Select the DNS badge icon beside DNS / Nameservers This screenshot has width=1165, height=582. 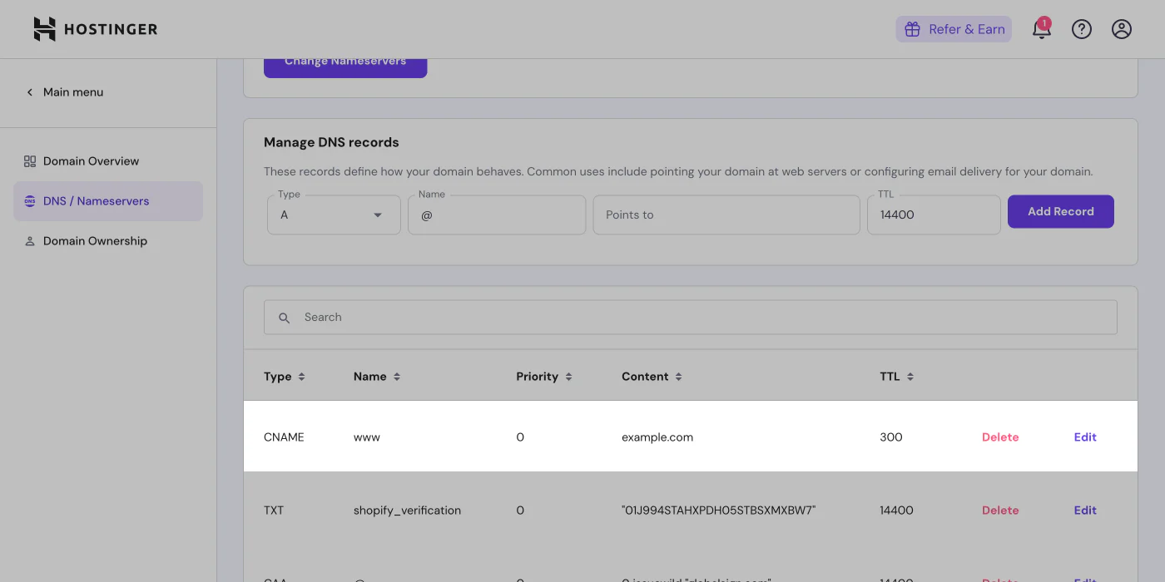(x=28, y=200)
